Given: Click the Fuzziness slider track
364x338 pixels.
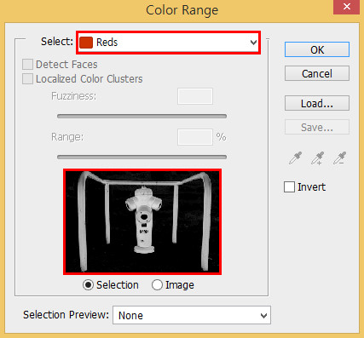Looking at the screenshot, I should pos(142,116).
